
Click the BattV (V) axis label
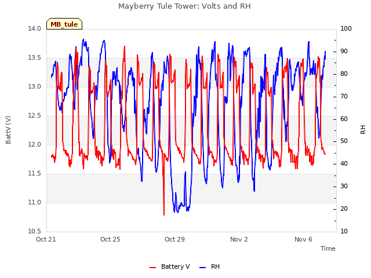coord(8,130)
